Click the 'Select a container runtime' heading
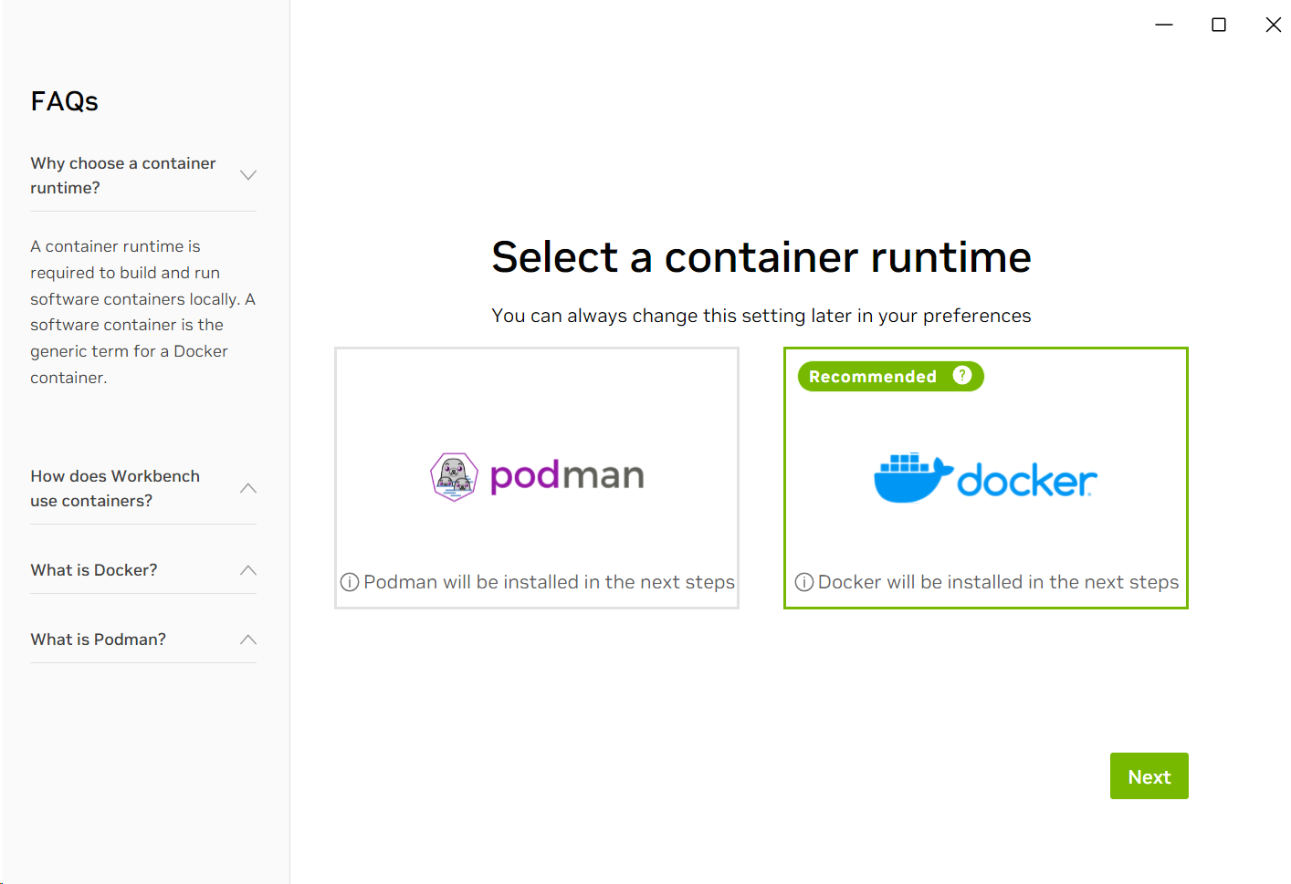This screenshot has height=884, width=1291. click(761, 257)
